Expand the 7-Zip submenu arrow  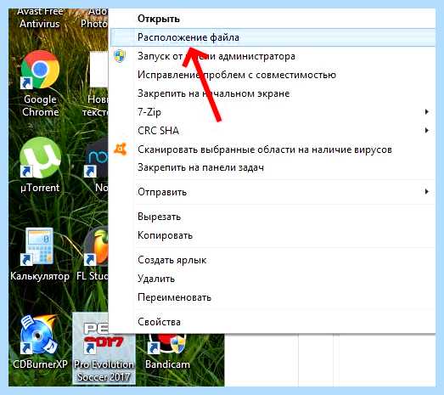[x=427, y=112]
